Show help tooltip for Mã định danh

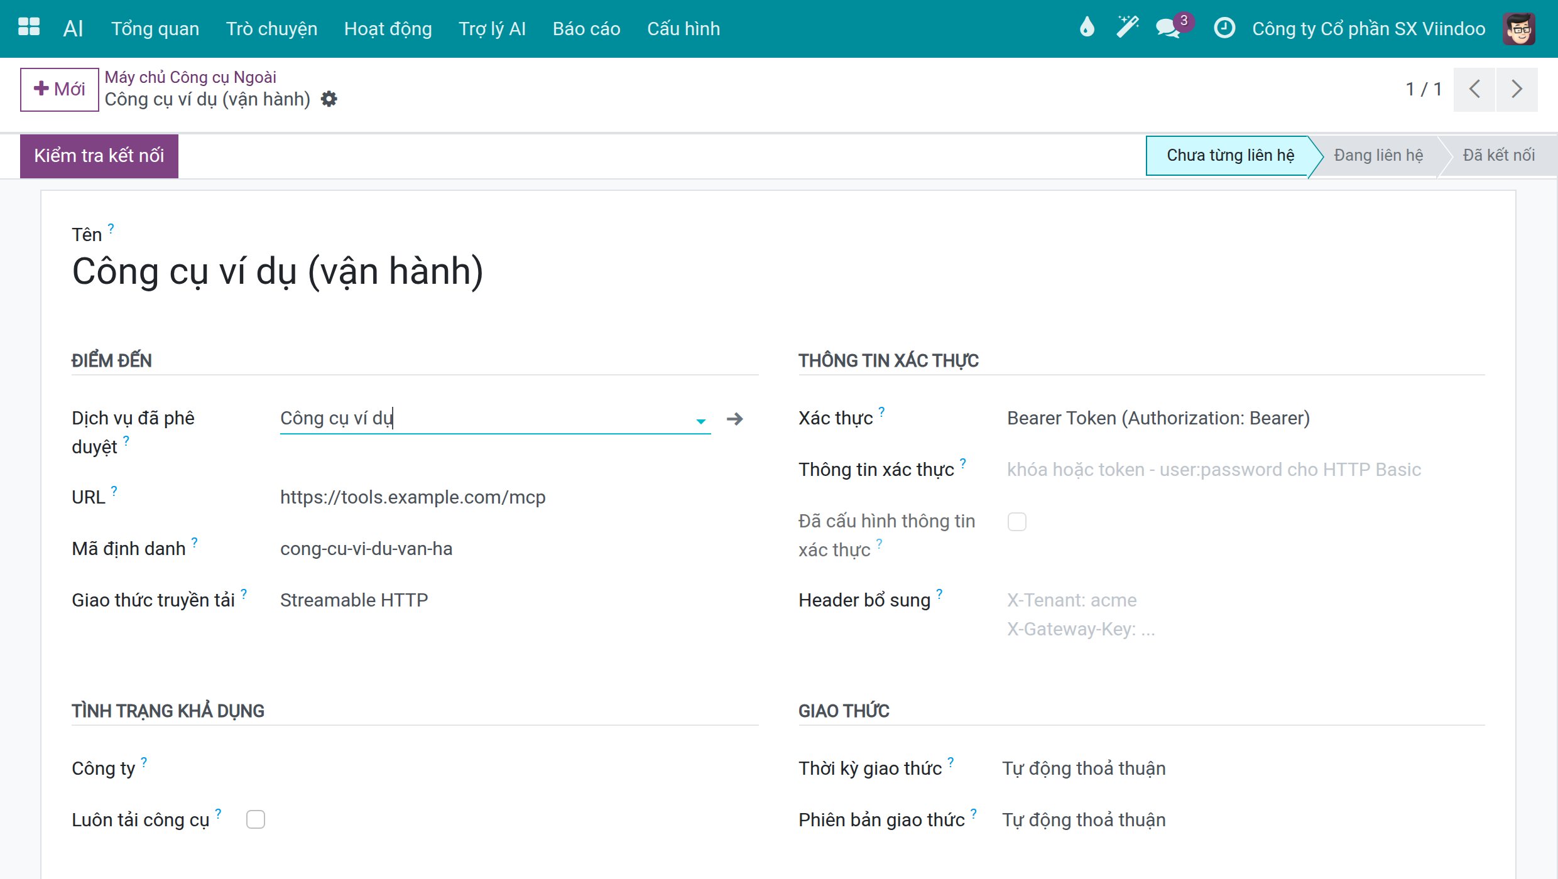[194, 542]
